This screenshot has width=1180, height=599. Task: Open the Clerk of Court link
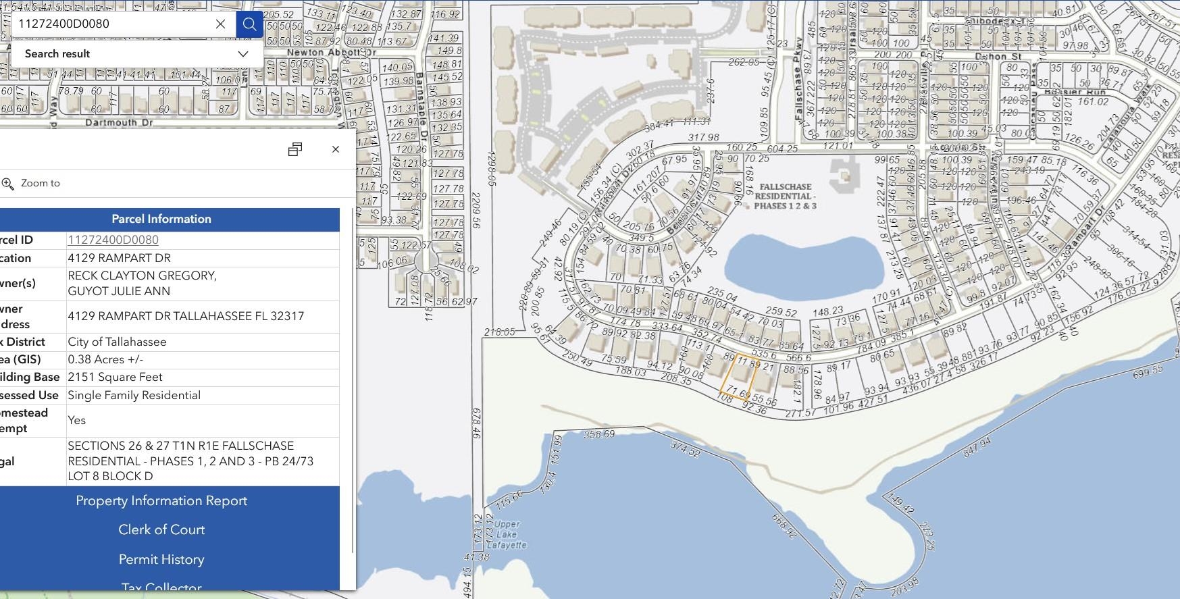coord(161,529)
